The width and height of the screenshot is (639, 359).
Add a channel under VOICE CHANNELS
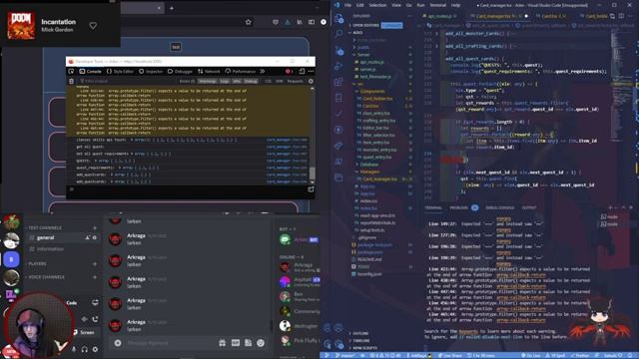click(95, 277)
